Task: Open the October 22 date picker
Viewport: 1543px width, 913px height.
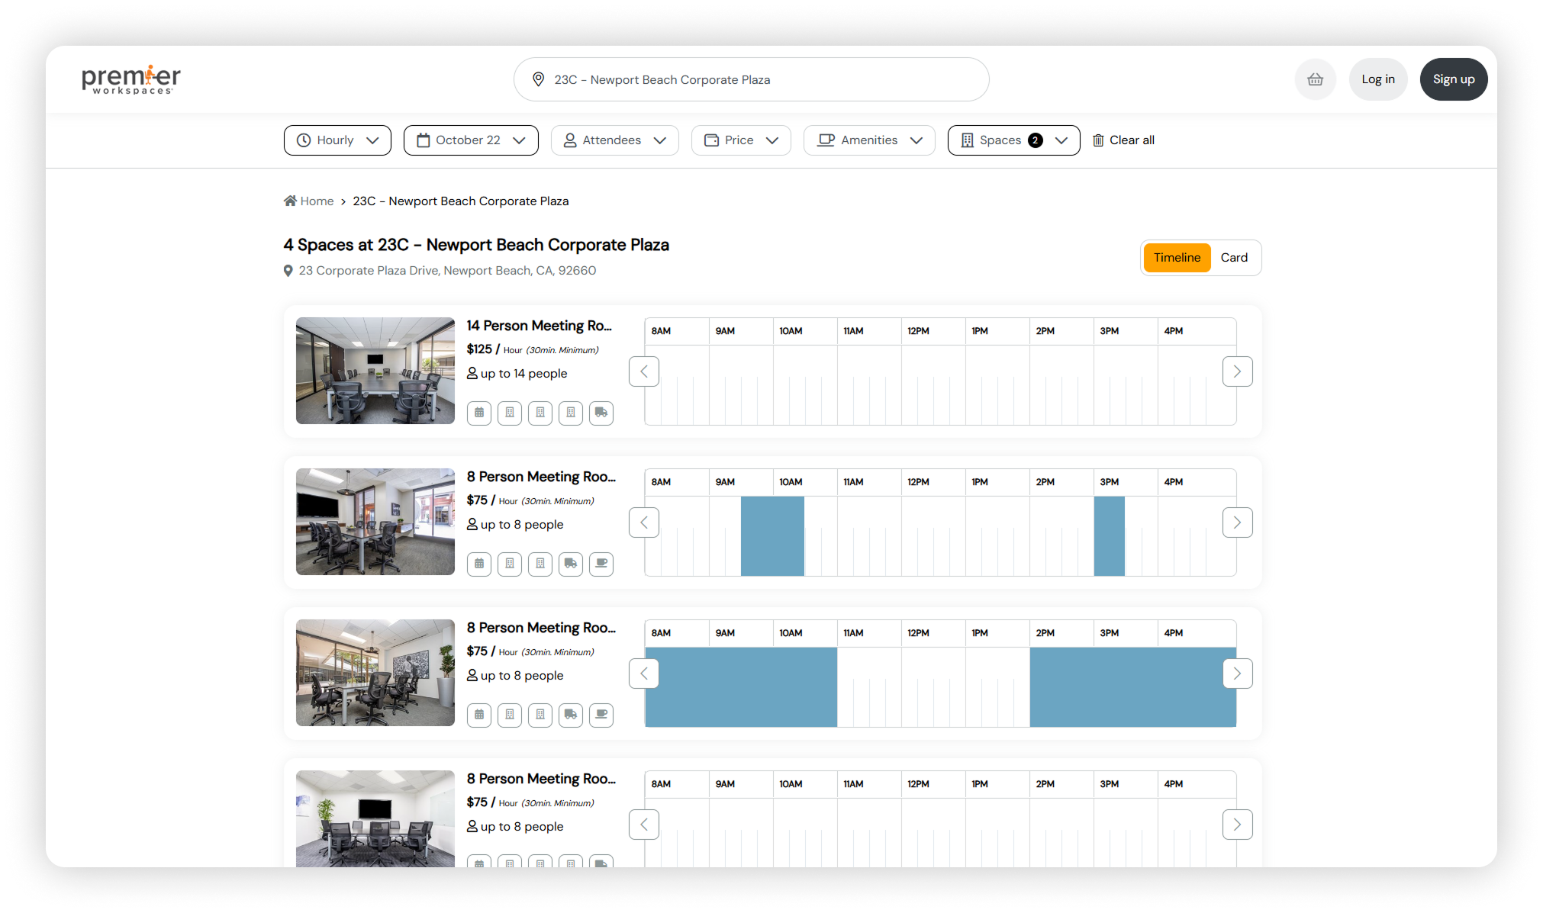Action: (471, 140)
